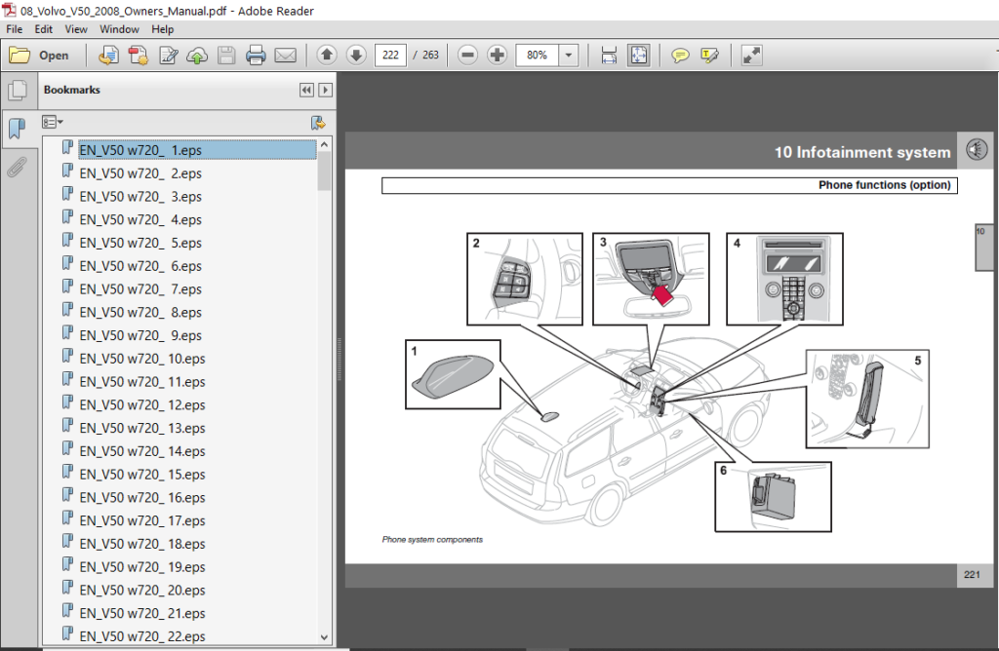Select bookmark EN_V50 w720_ 4.eps
This screenshot has width=999, height=651.
coord(140,219)
